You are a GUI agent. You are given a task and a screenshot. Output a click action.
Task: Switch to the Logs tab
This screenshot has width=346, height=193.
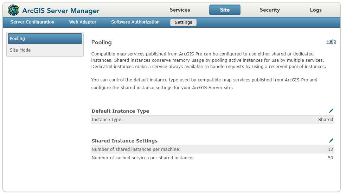click(x=315, y=10)
